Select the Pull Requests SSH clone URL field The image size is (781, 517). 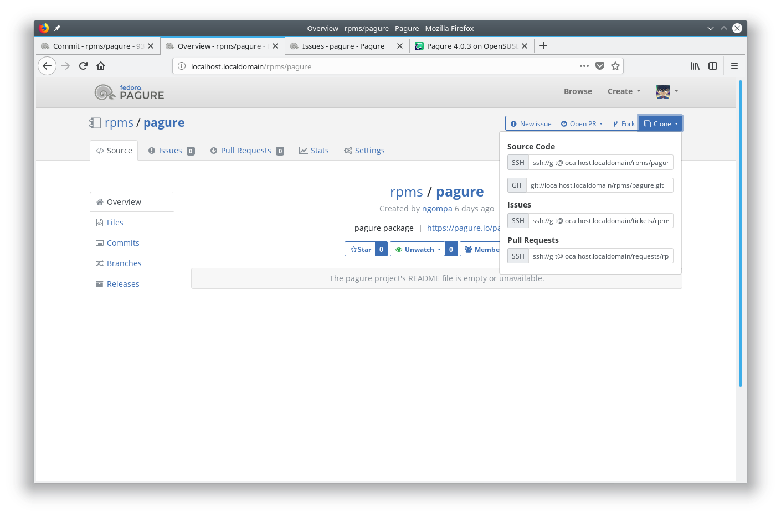pyautogui.click(x=600, y=256)
